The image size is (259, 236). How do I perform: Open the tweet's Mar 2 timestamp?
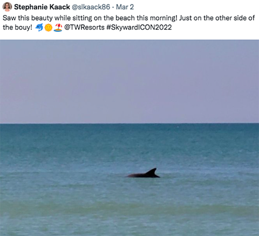[x=125, y=7]
